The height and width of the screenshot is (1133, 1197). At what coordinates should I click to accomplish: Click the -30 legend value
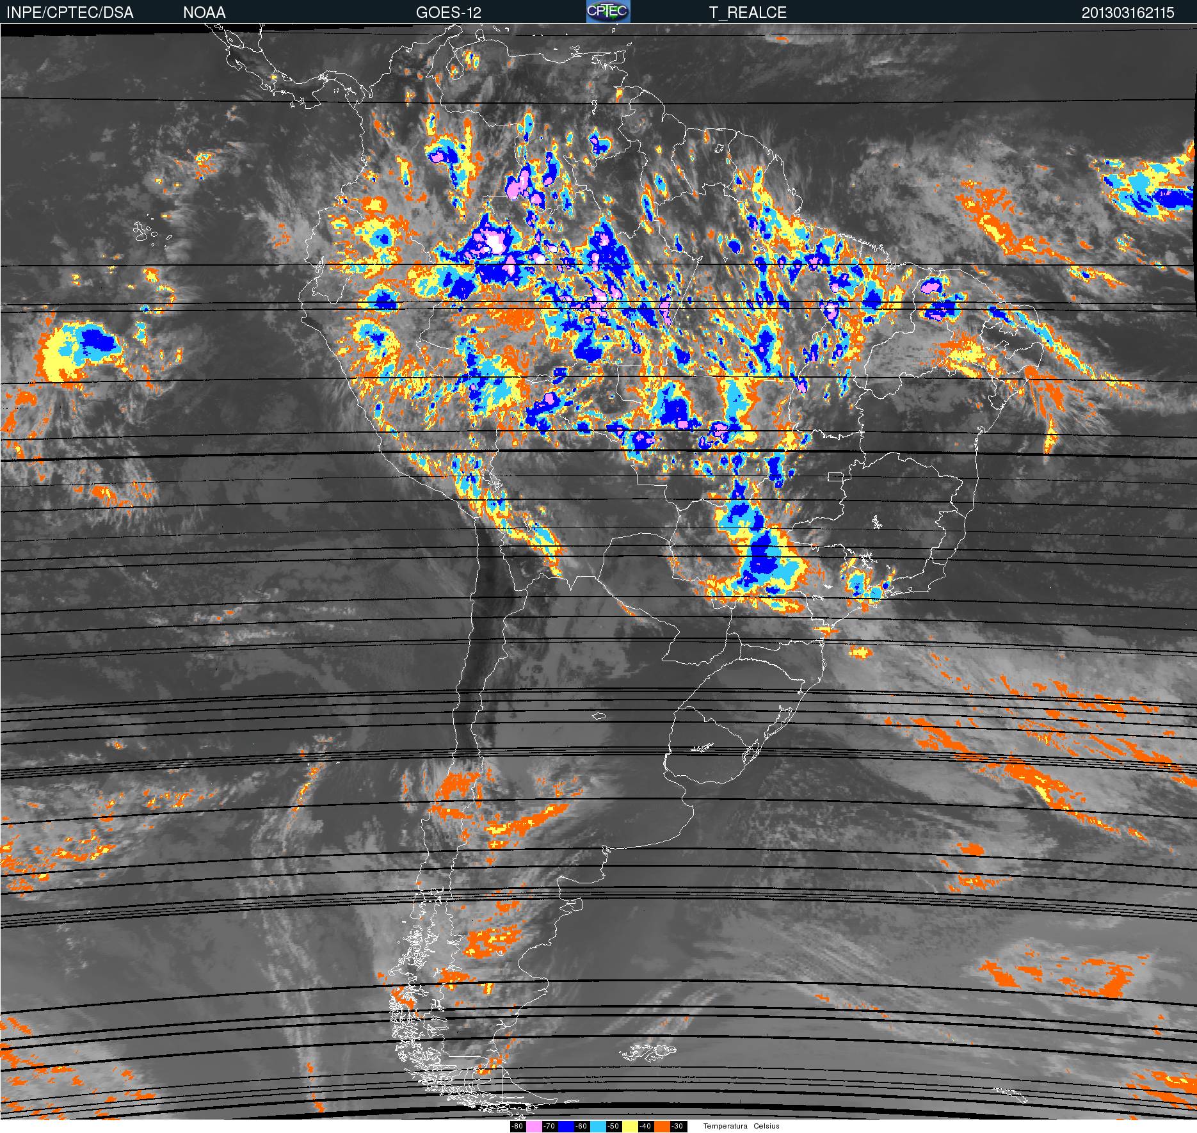[x=677, y=1127]
